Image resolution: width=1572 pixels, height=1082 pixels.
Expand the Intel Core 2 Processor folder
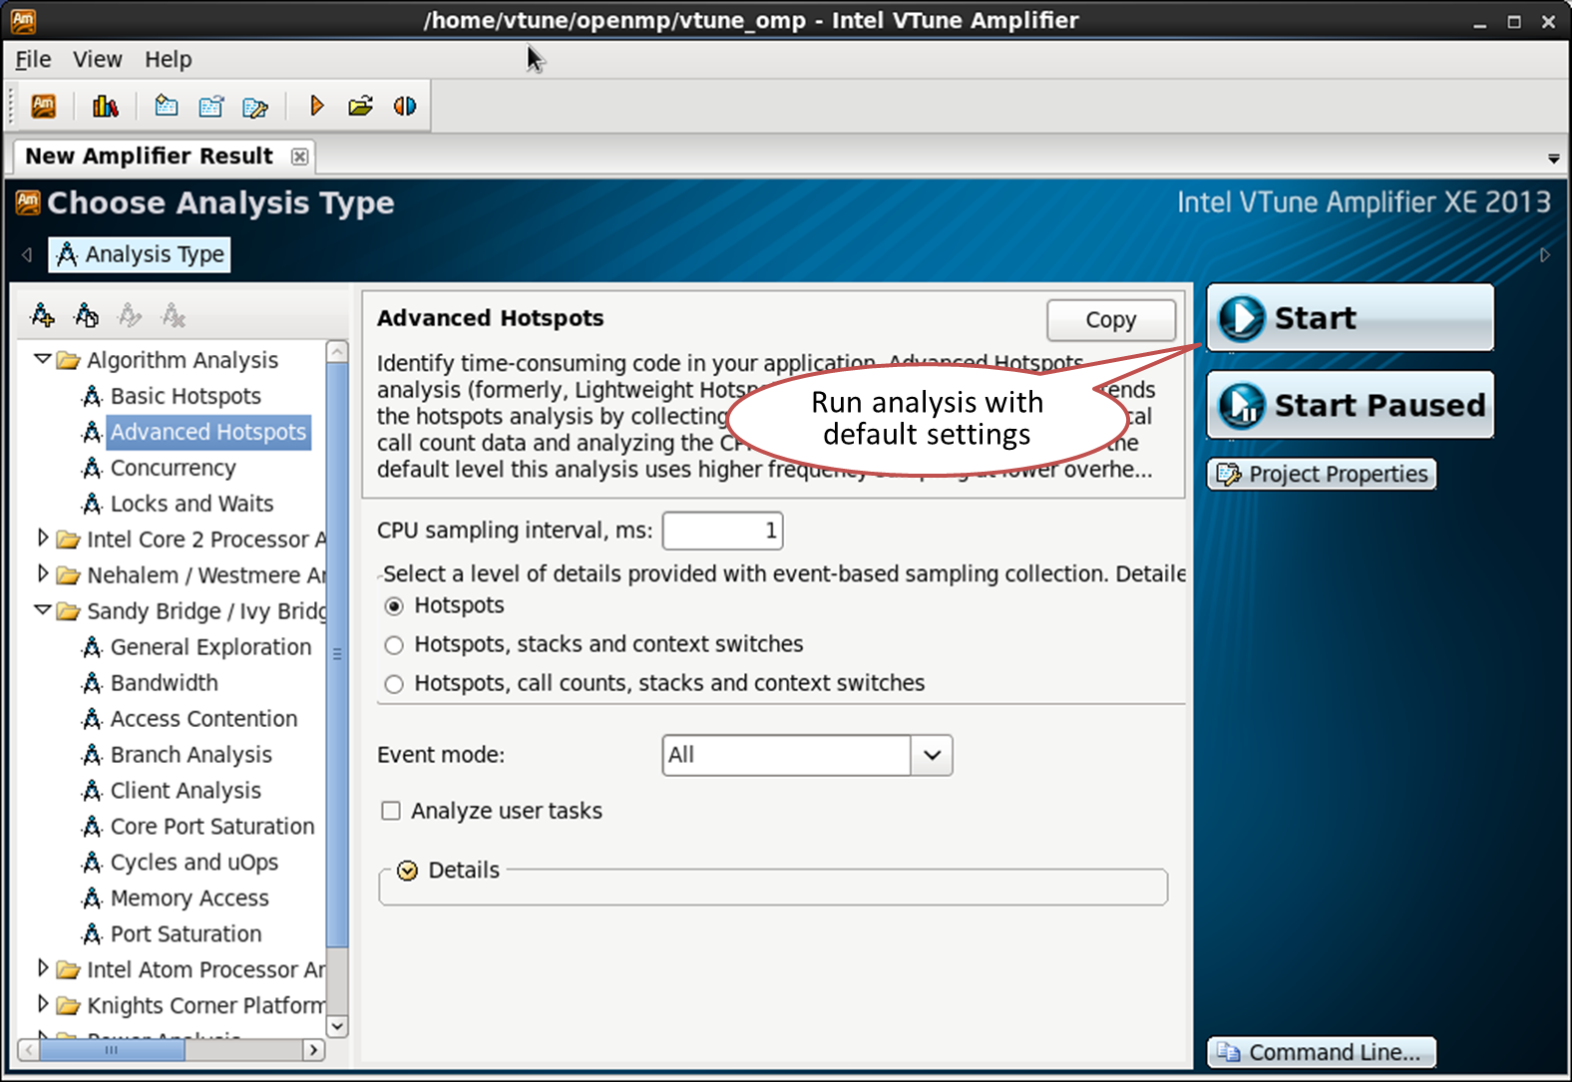click(42, 539)
